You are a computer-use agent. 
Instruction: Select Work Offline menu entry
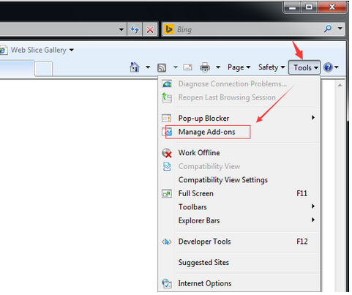tap(239, 153)
